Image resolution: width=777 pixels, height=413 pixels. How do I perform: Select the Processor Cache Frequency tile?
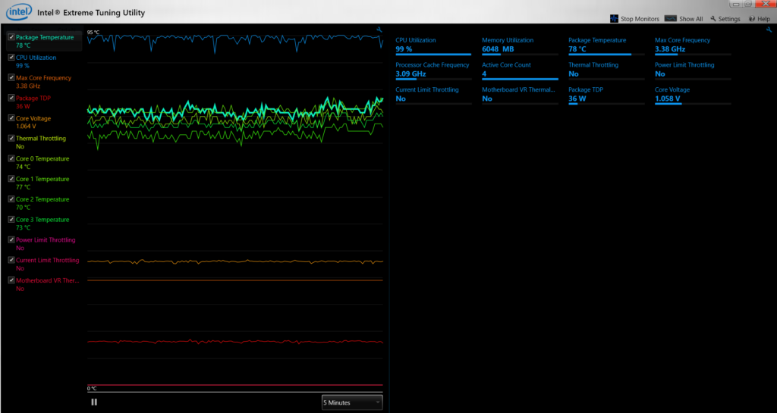click(x=433, y=70)
